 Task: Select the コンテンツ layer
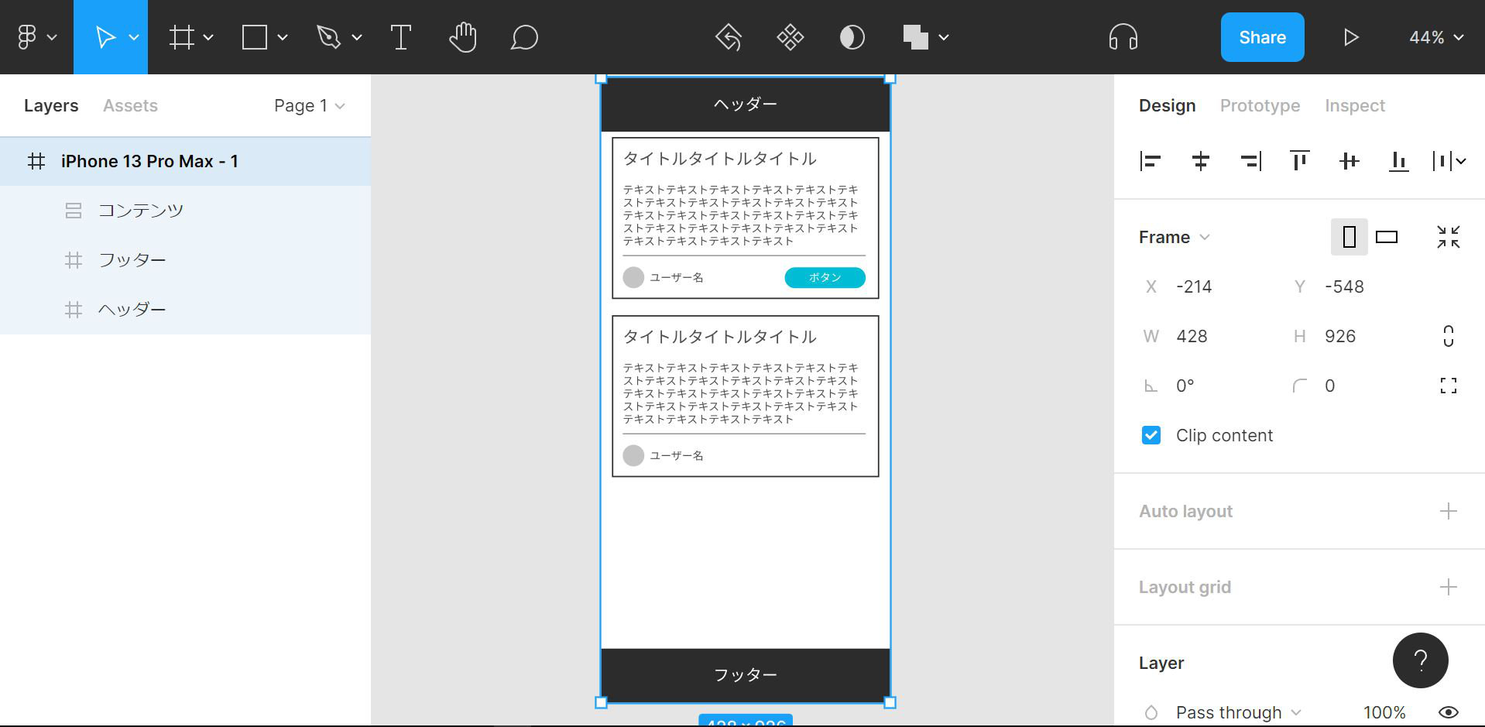185,211
